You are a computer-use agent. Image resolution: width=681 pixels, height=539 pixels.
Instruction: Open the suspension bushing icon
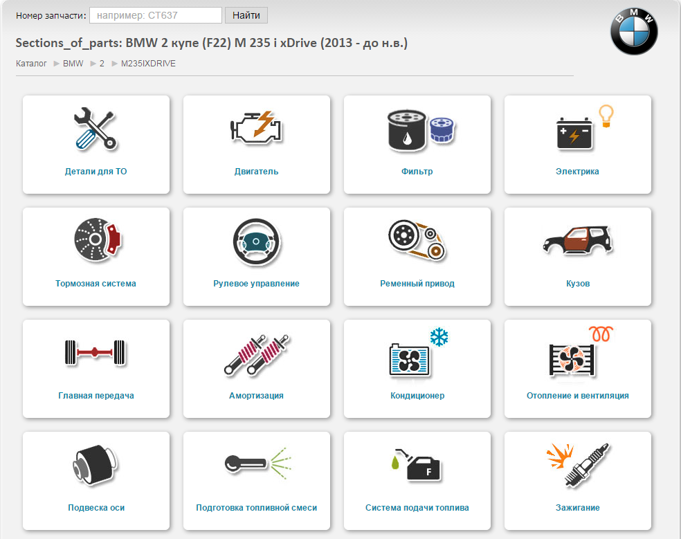point(95,465)
